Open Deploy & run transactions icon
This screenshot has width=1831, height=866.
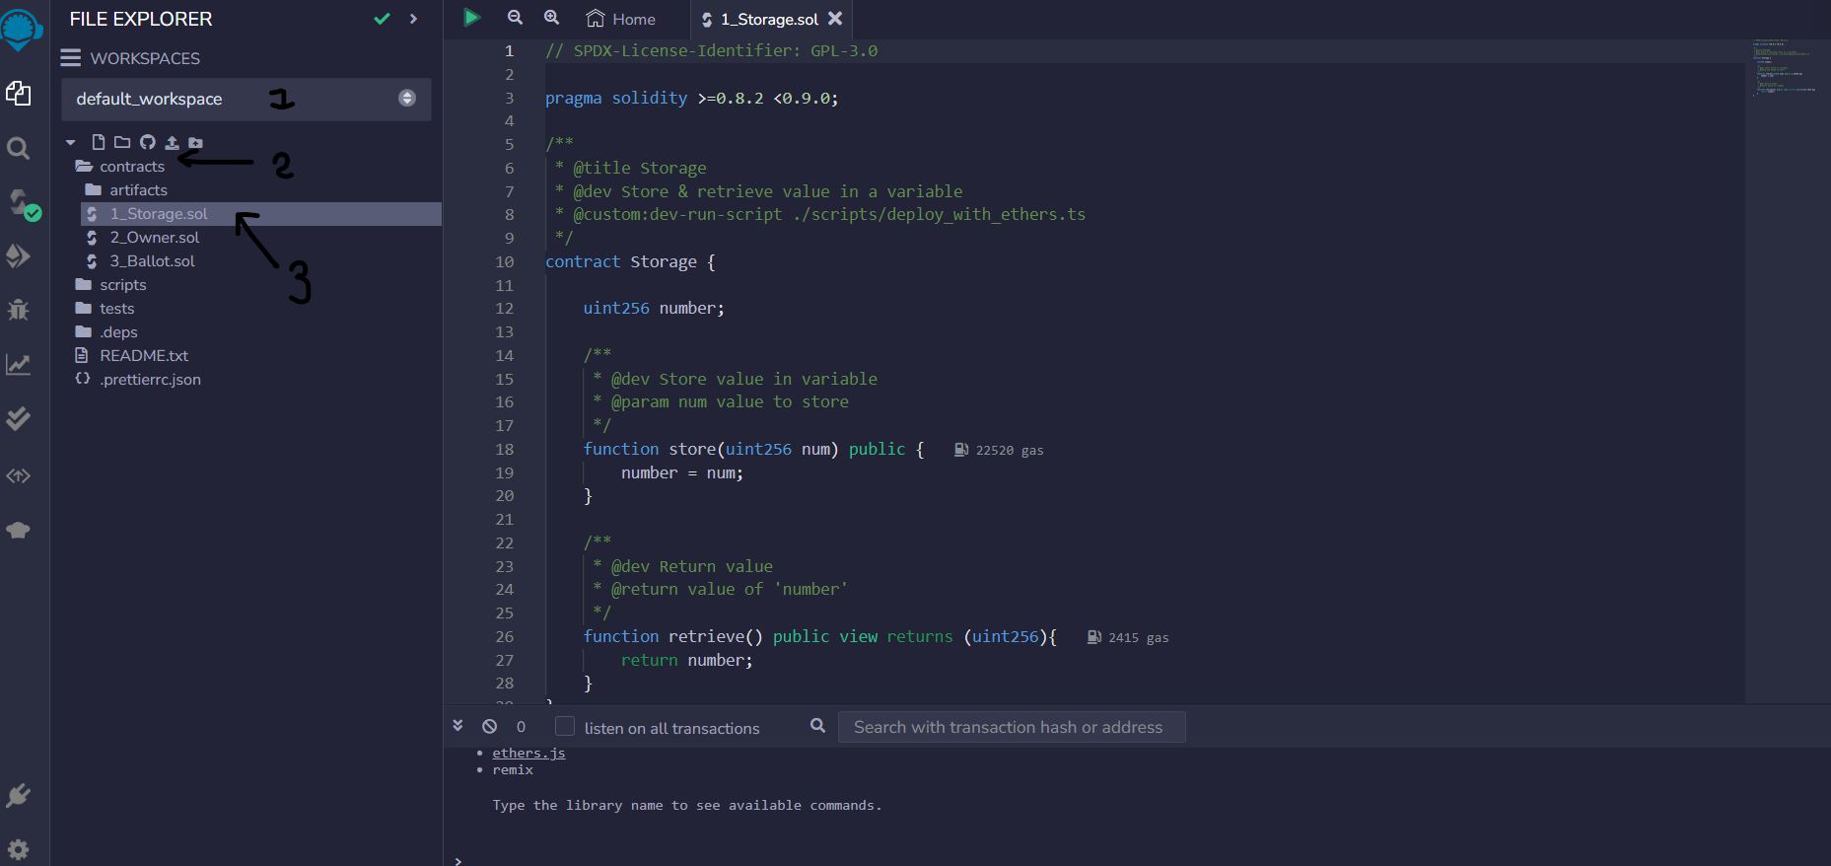(18, 256)
